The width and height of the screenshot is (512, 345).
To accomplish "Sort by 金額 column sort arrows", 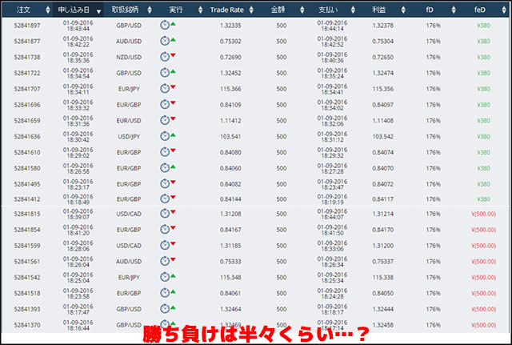I will (x=302, y=10).
